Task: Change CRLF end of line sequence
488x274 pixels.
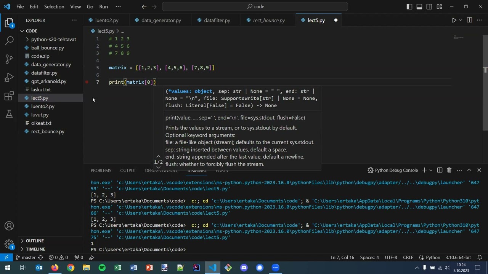Action: 408,258
